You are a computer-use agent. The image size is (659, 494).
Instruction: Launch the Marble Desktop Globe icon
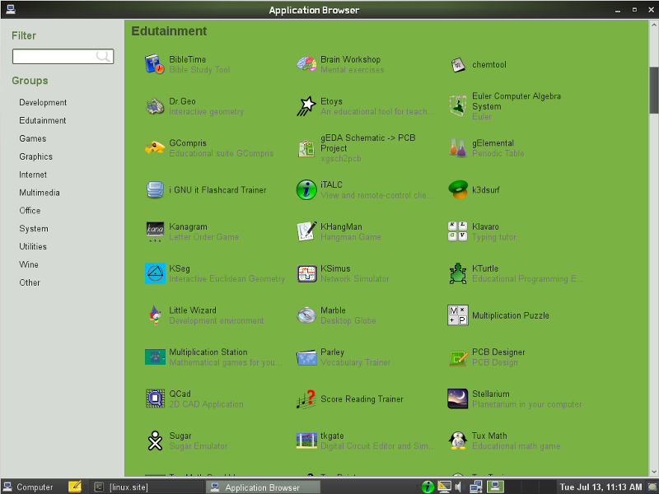click(x=306, y=315)
